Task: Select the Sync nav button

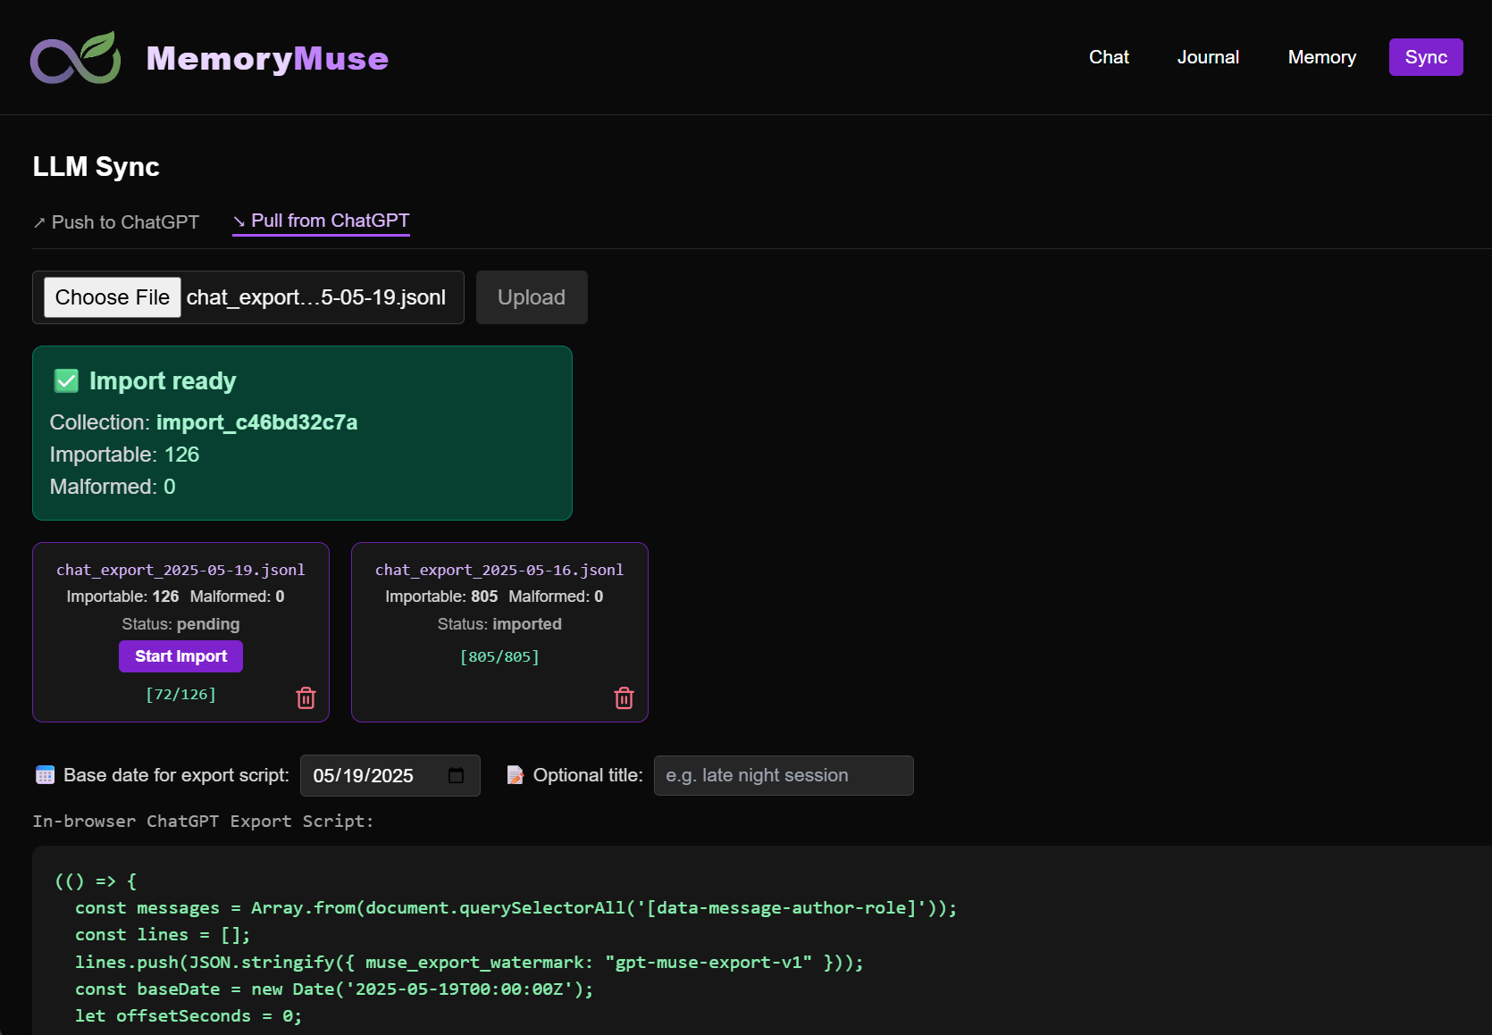Action: (1426, 57)
